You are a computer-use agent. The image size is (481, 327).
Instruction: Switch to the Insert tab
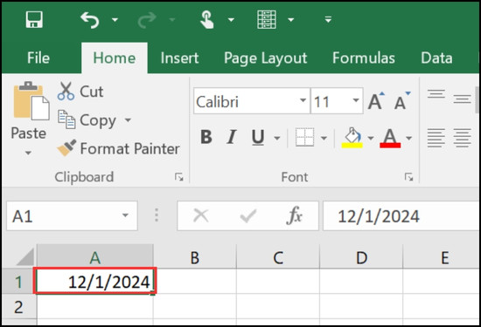pyautogui.click(x=180, y=58)
